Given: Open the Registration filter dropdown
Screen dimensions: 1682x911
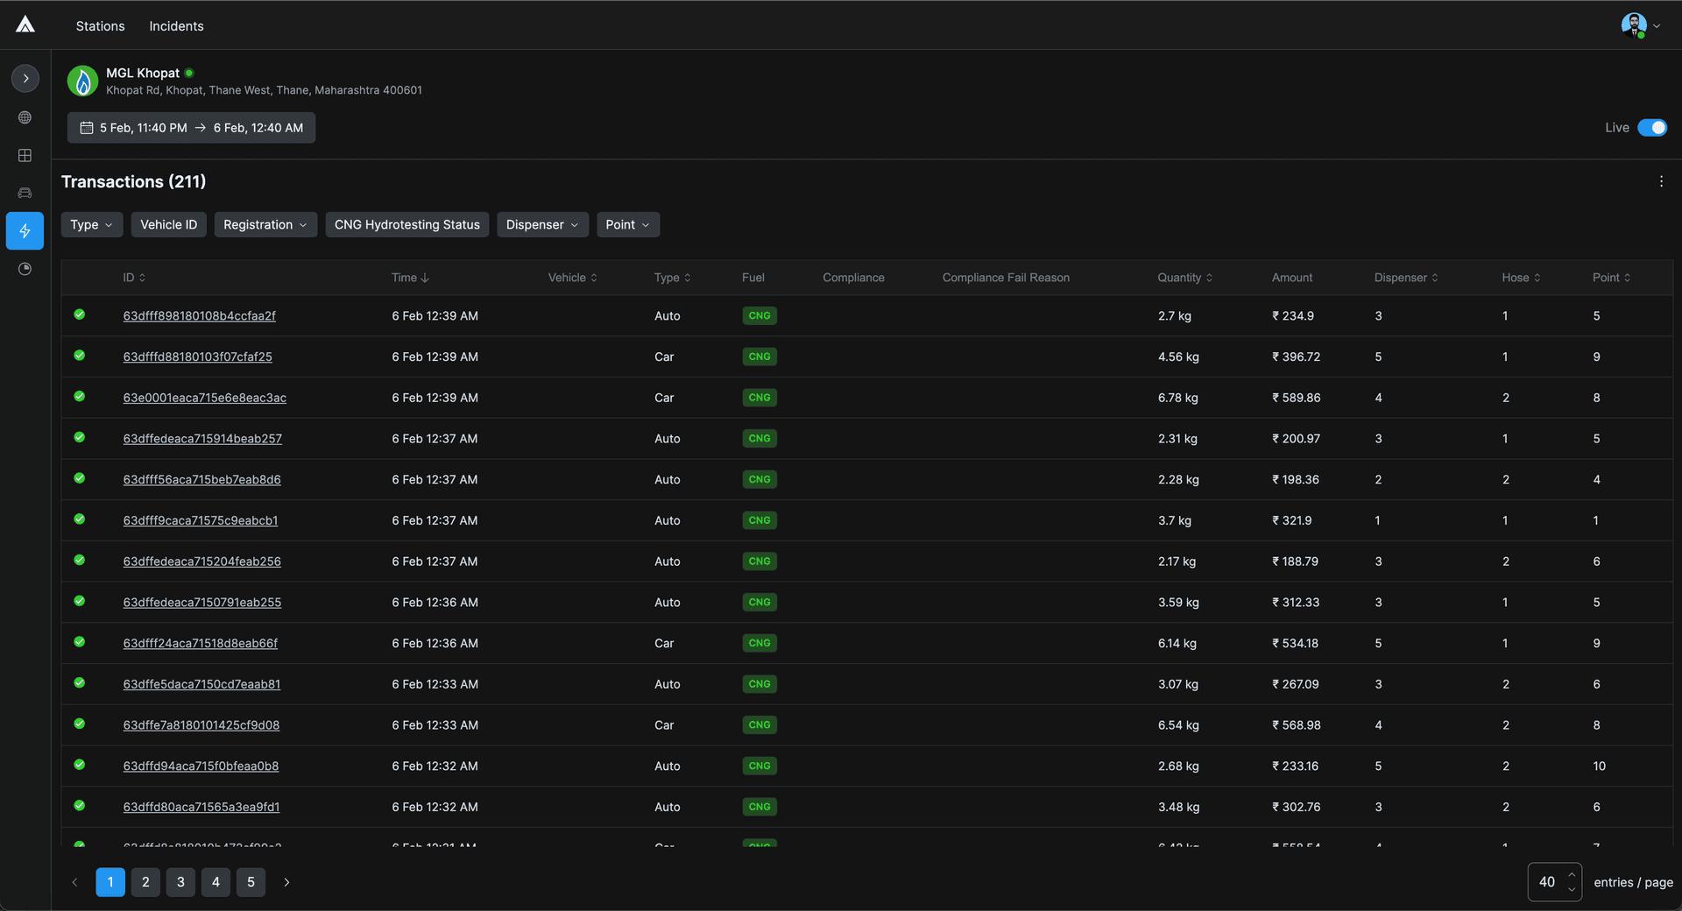Looking at the screenshot, I should pyautogui.click(x=265, y=225).
